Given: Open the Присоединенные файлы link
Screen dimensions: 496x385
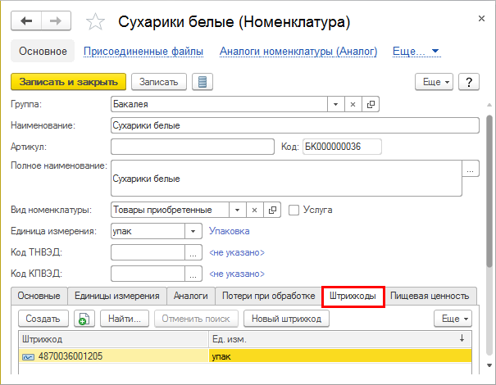Looking at the screenshot, I should 143,52.
